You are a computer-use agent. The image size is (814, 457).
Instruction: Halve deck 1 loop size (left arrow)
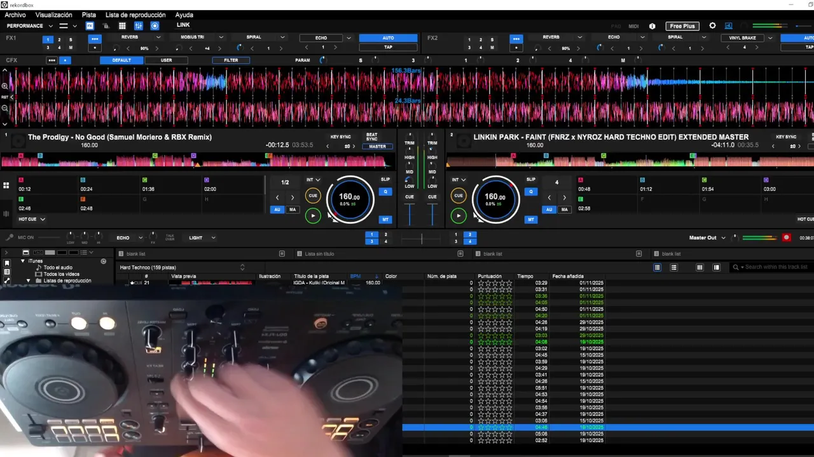pyautogui.click(x=277, y=197)
